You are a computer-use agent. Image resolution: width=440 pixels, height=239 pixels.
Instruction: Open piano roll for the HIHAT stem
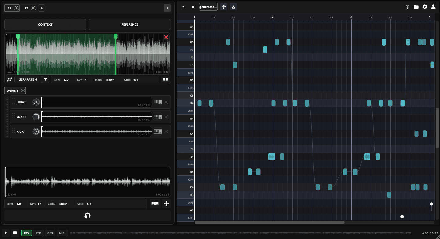[157, 102]
